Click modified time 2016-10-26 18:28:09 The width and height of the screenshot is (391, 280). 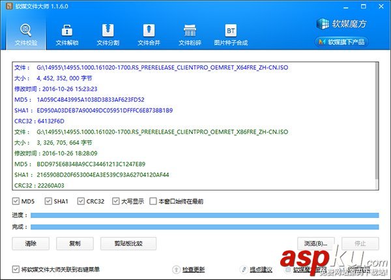tap(70, 153)
